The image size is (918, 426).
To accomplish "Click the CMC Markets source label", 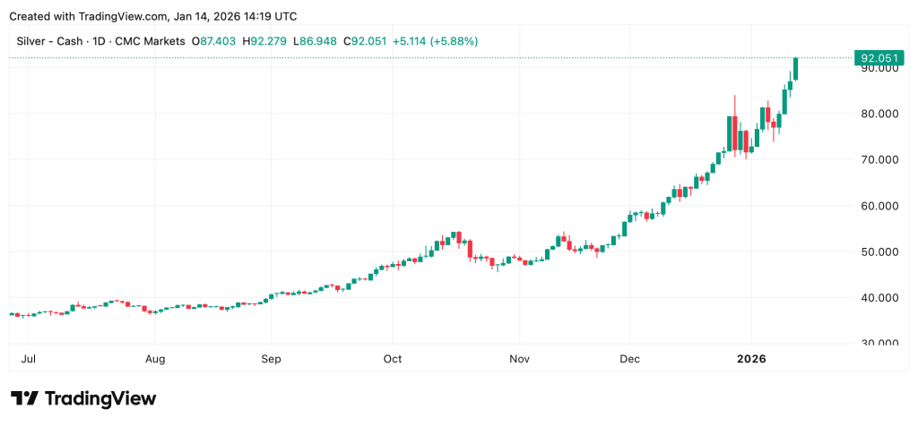I will (152, 41).
